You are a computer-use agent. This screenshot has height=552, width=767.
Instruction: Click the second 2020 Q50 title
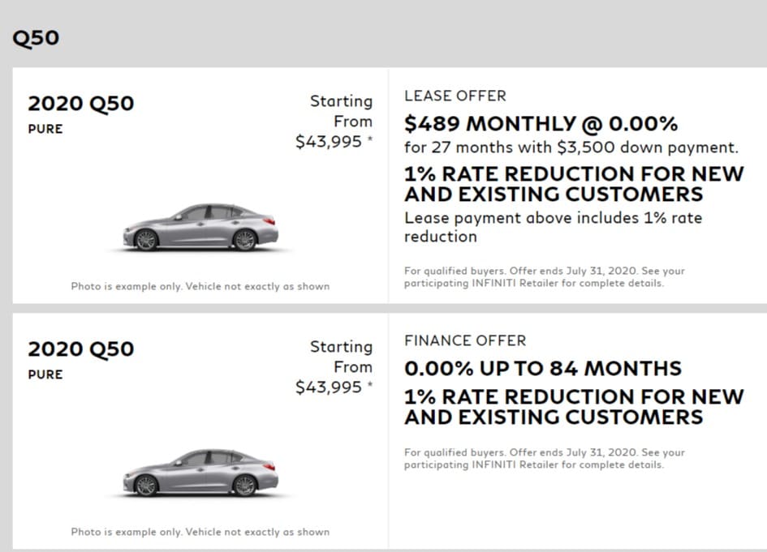pyautogui.click(x=80, y=349)
